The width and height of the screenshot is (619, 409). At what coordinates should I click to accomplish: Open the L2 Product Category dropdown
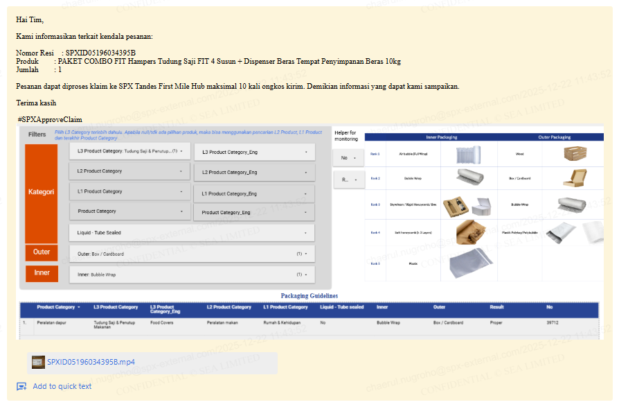(x=129, y=171)
